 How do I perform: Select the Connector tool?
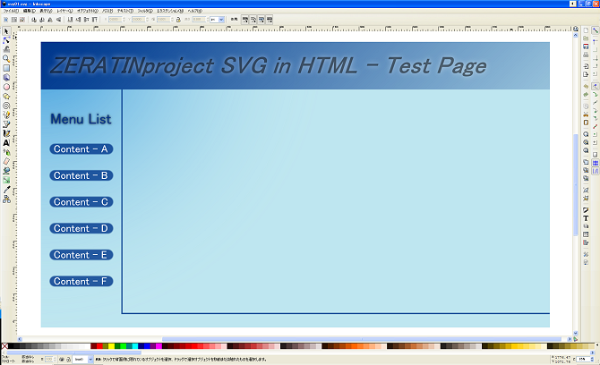click(6, 199)
